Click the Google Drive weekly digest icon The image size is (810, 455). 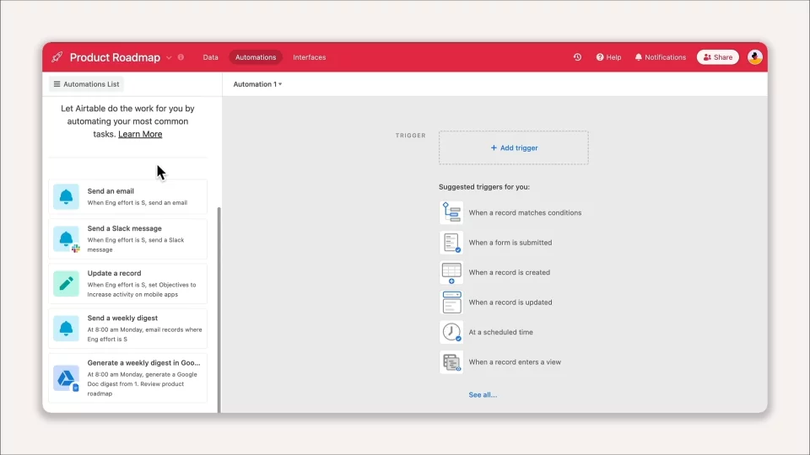pyautogui.click(x=66, y=378)
